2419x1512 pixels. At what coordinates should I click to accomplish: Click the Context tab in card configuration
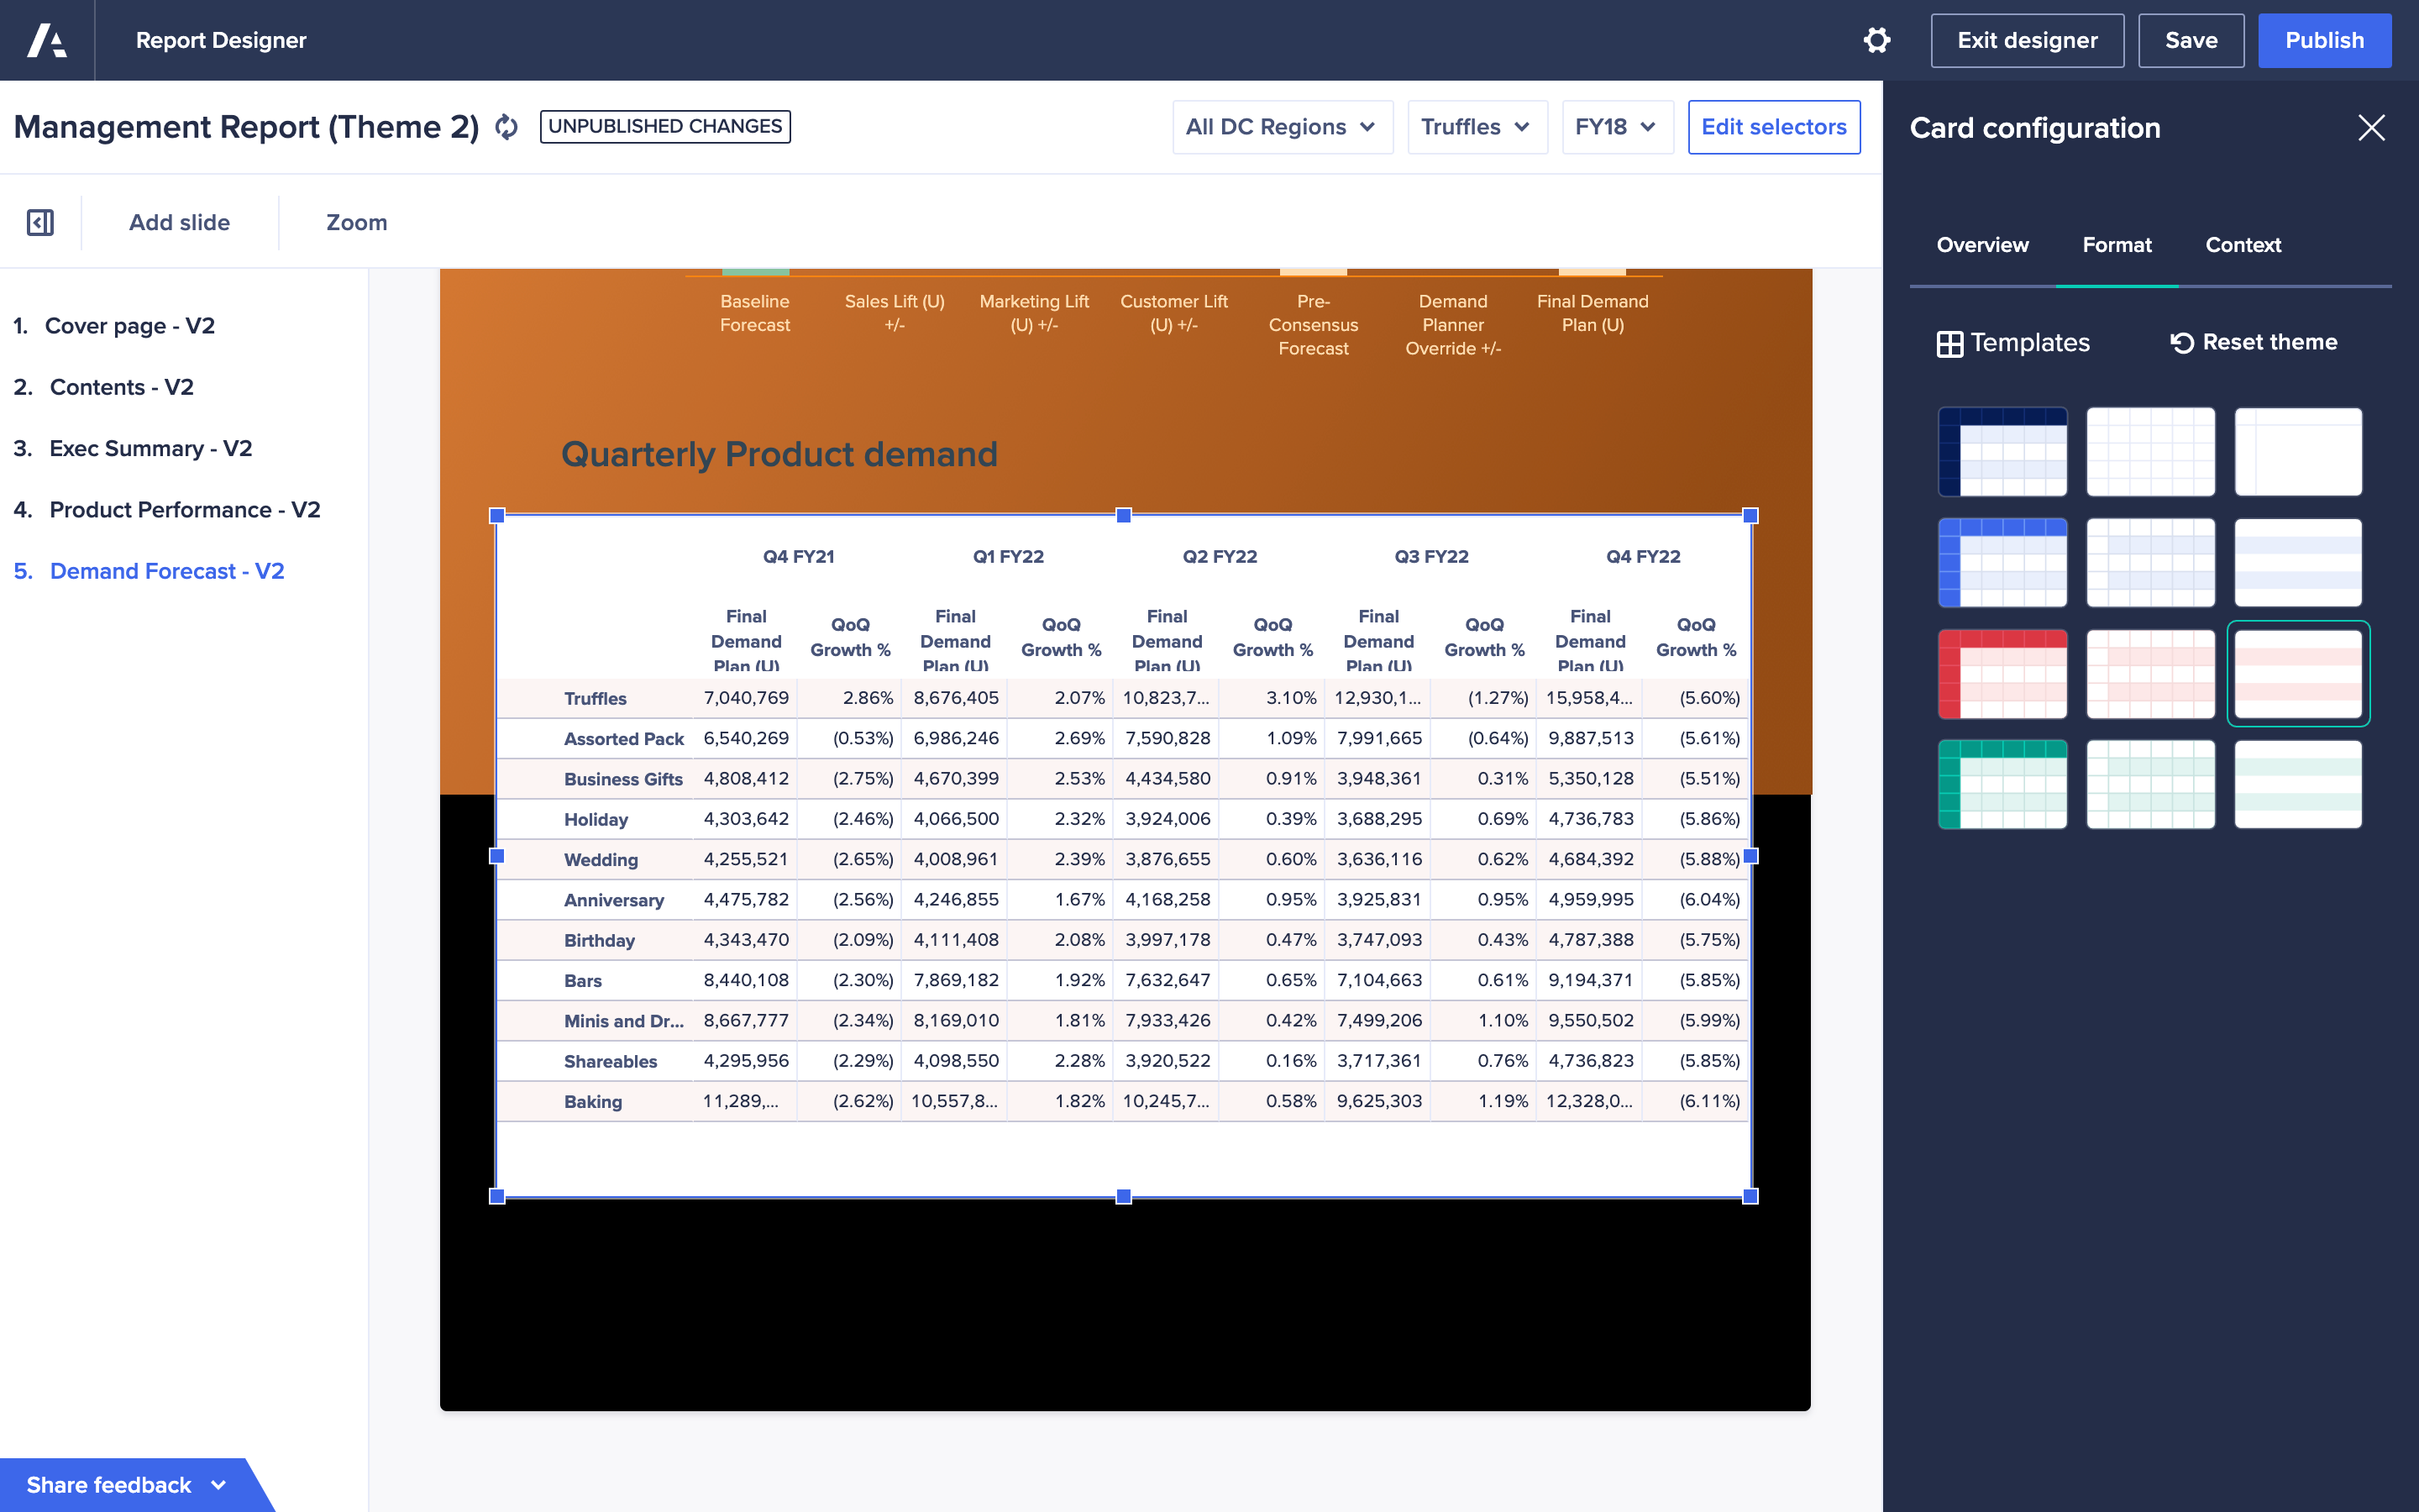click(2243, 245)
